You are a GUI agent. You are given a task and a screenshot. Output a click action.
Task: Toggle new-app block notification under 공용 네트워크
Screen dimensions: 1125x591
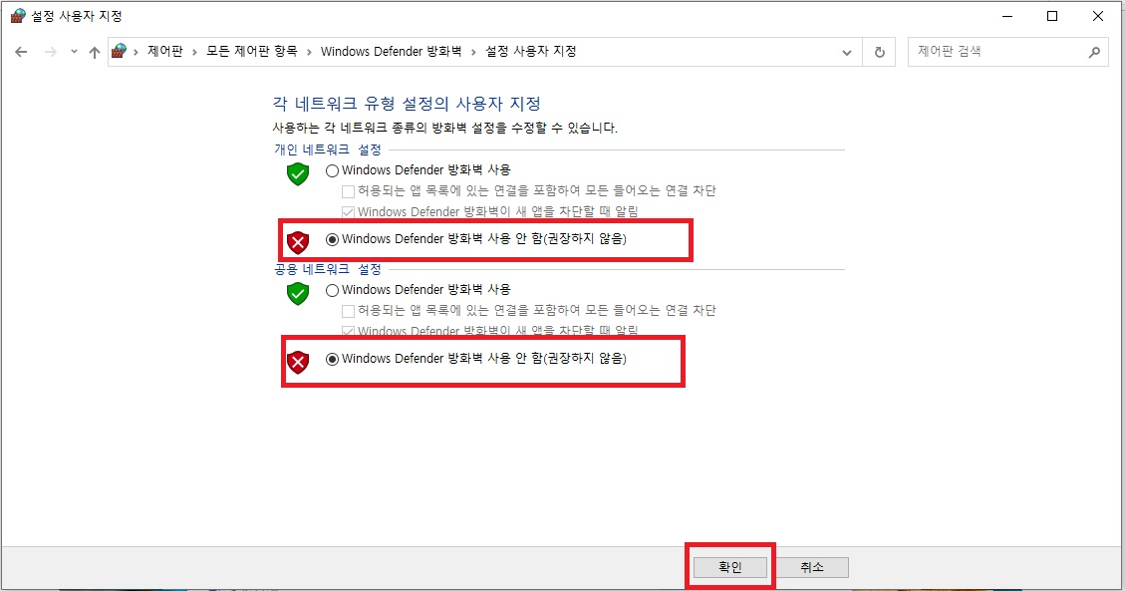[348, 331]
